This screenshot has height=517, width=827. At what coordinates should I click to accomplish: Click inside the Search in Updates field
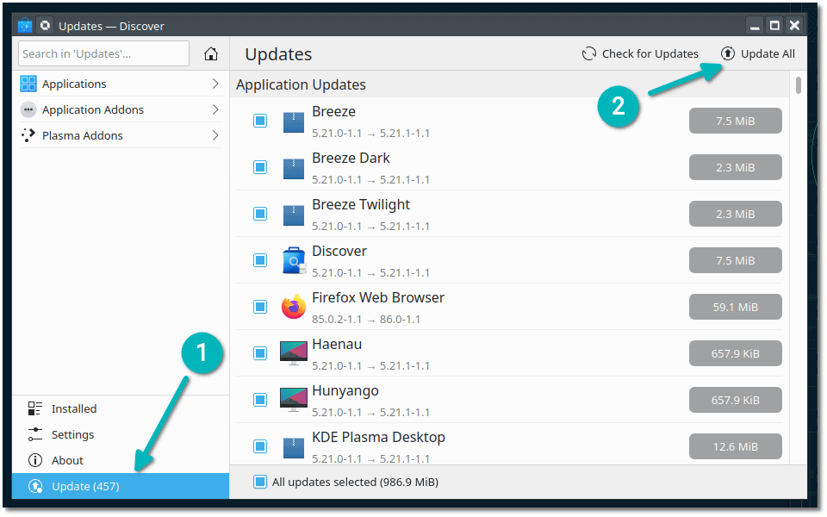[103, 53]
